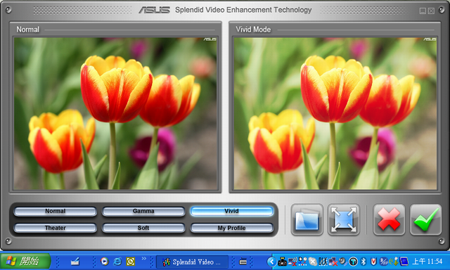Click the grey circular X tray icon
The image size is (450, 270).
point(312,262)
